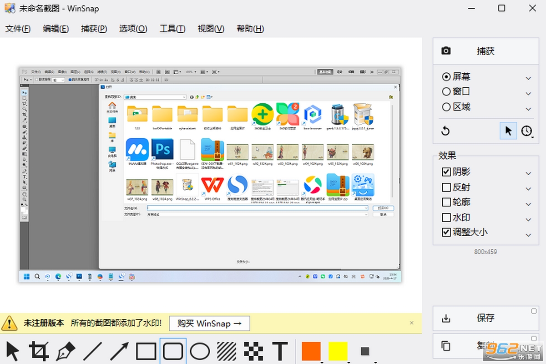Expand 调整大小 settings chevron

(x=528, y=235)
